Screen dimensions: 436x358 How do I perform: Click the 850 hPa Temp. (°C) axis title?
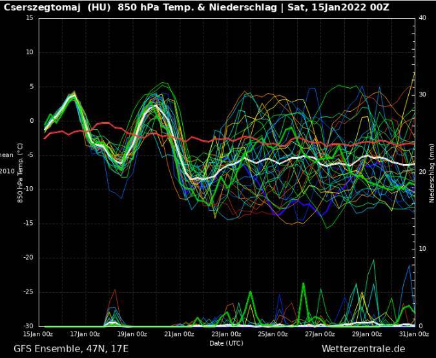pos(21,173)
